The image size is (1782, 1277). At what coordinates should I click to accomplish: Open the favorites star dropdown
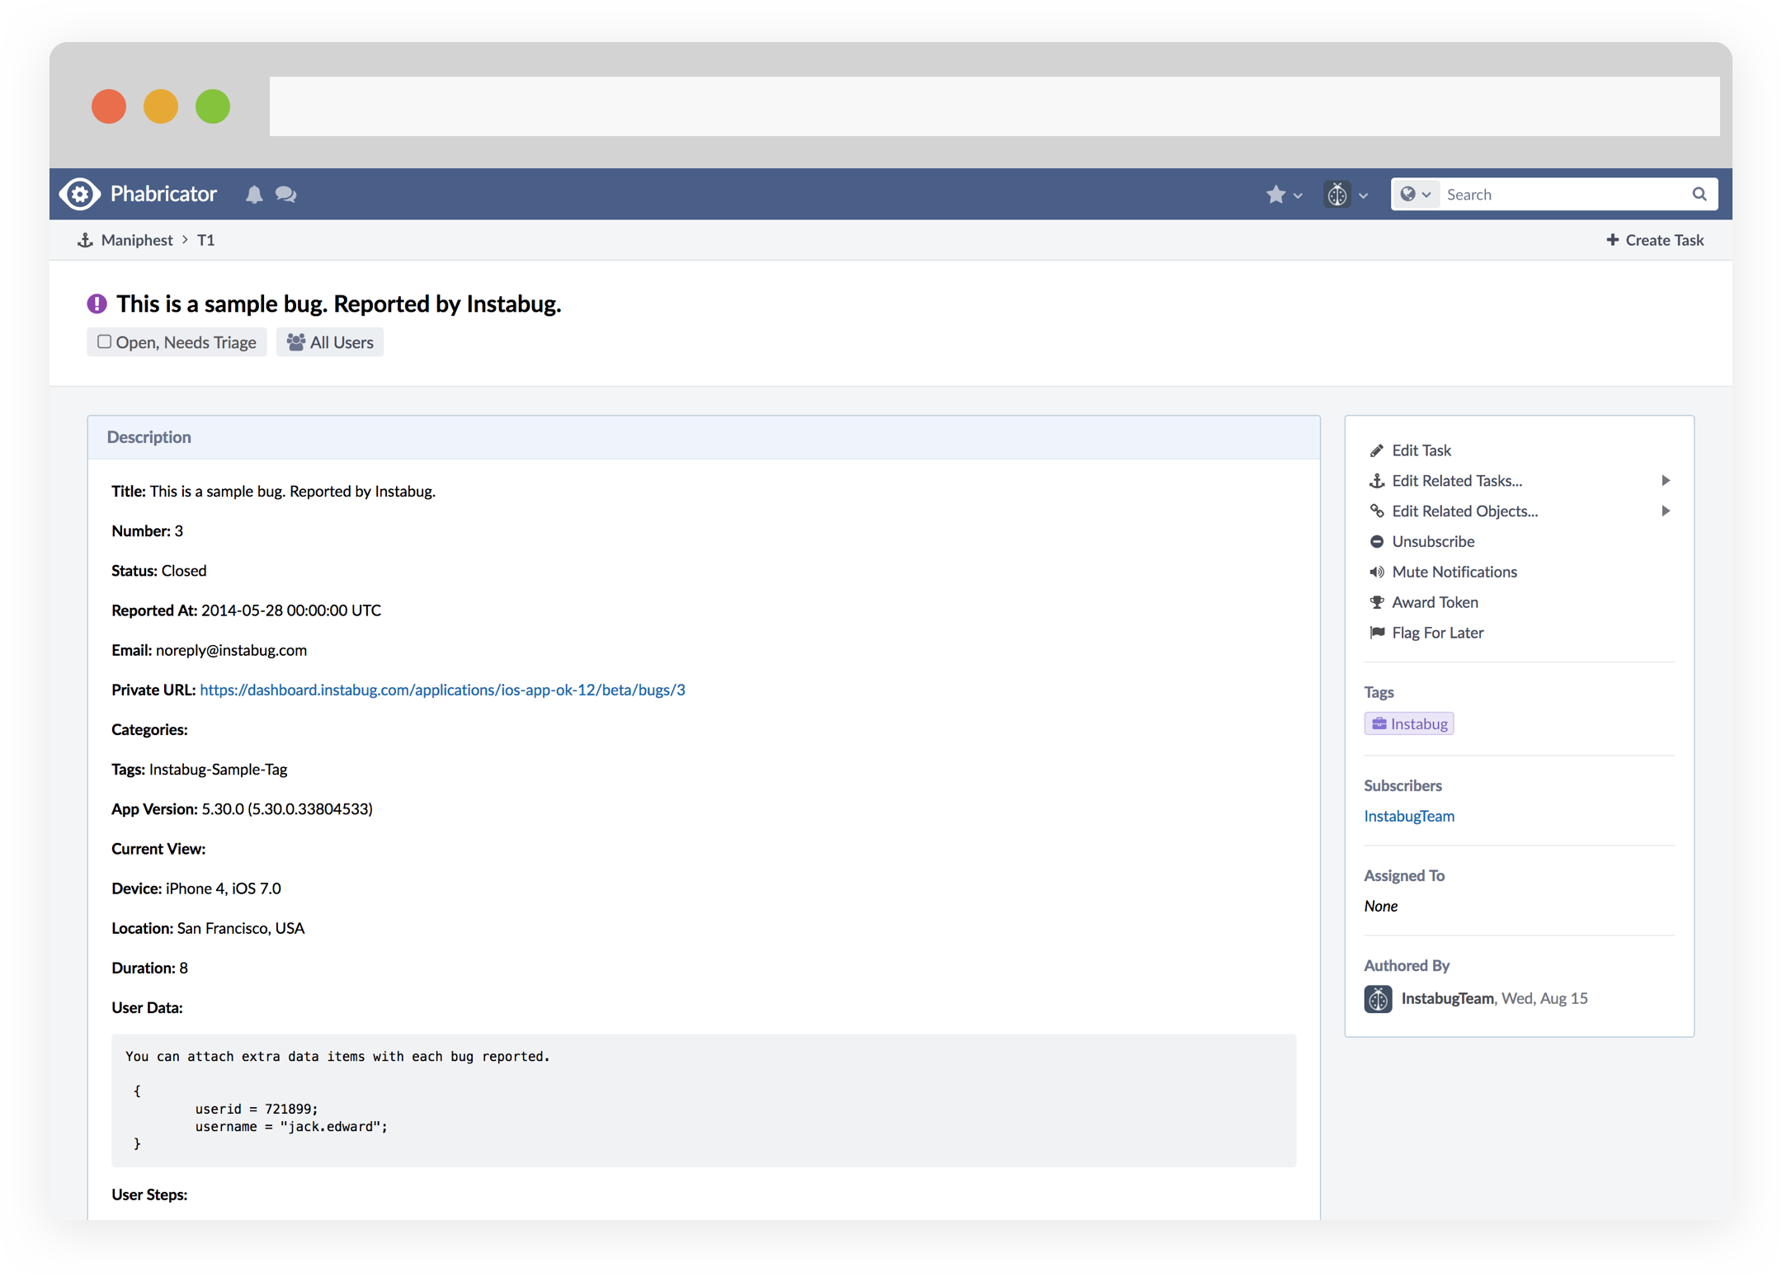[x=1284, y=195]
